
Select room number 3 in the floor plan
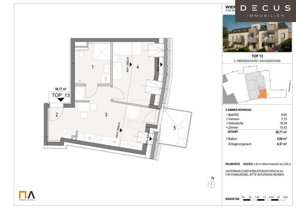tap(105, 114)
